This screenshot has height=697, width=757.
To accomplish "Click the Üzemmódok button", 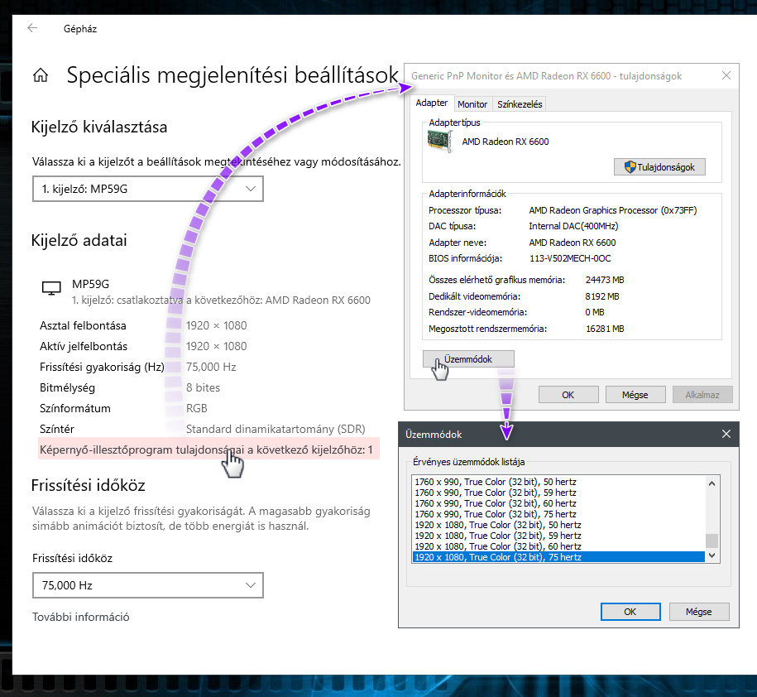I will (x=468, y=359).
